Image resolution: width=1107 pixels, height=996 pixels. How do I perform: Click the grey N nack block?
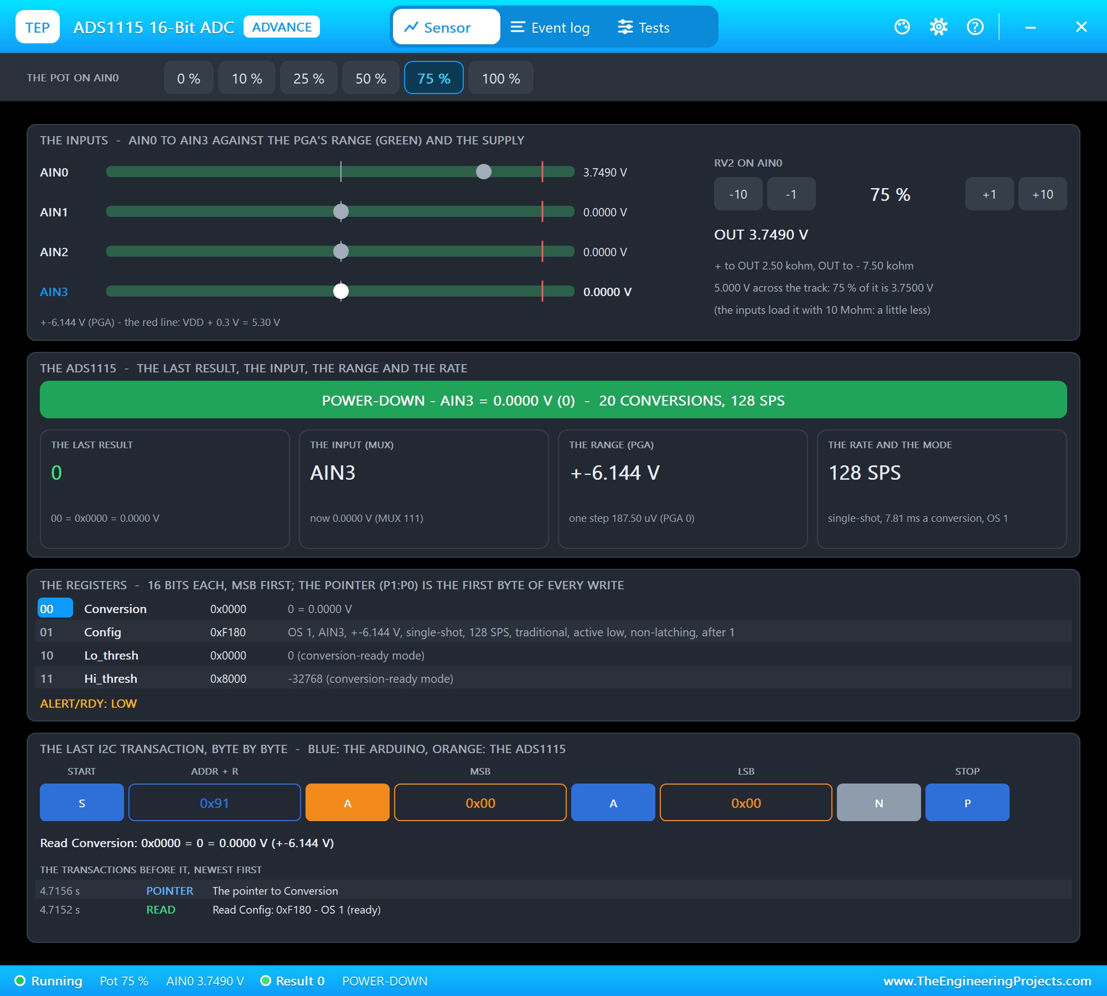pyautogui.click(x=879, y=802)
